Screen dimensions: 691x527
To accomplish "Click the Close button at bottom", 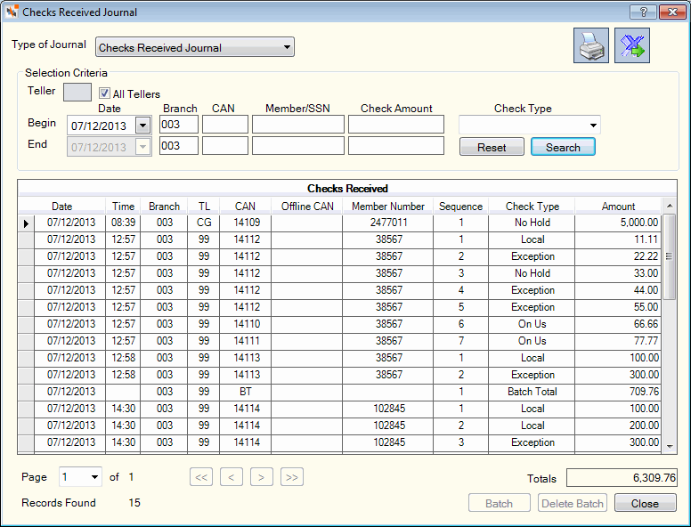I will pyautogui.click(x=646, y=503).
